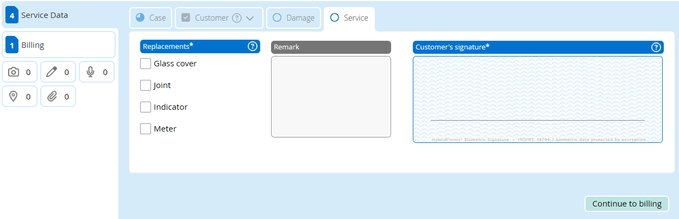Screen dimensions: 679x219
Task: Click the microphone audio recording icon
Action: click(x=90, y=72)
